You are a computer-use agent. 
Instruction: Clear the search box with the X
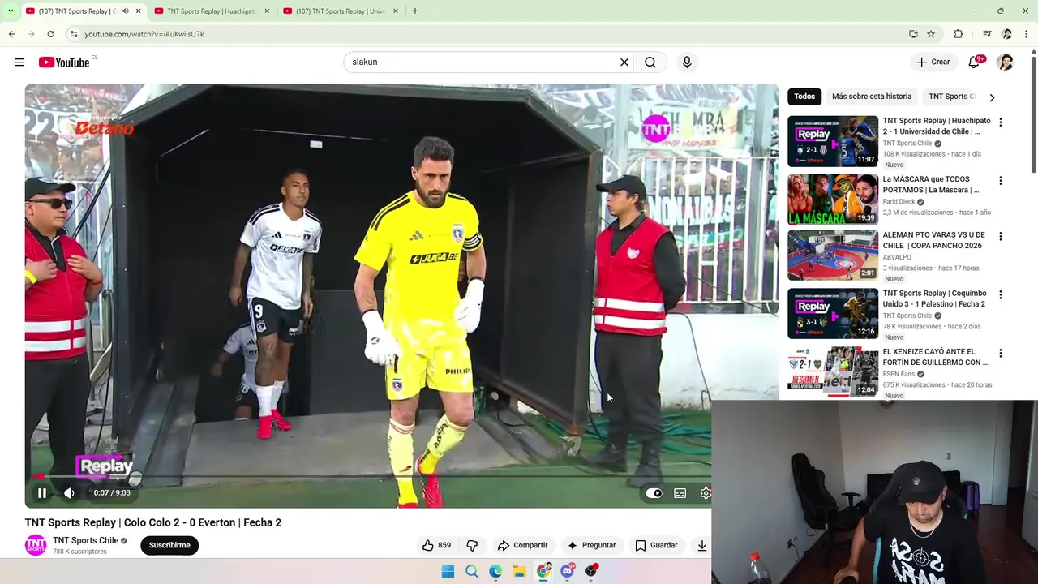(x=624, y=62)
